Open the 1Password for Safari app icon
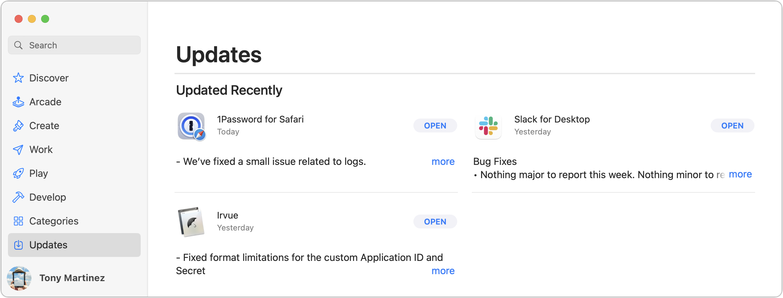Screen dimensions: 783x298 [x=191, y=126]
